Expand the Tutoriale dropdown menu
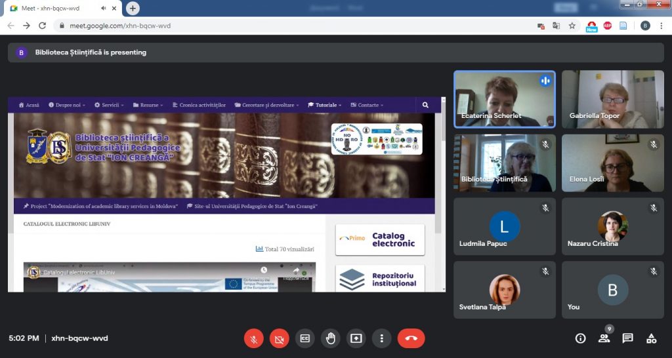 [325, 105]
